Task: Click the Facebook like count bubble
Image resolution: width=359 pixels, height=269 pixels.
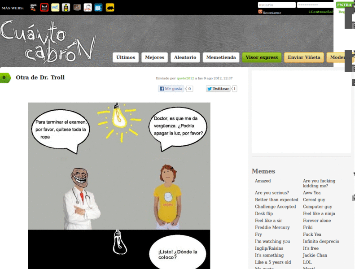Action: 189,88
